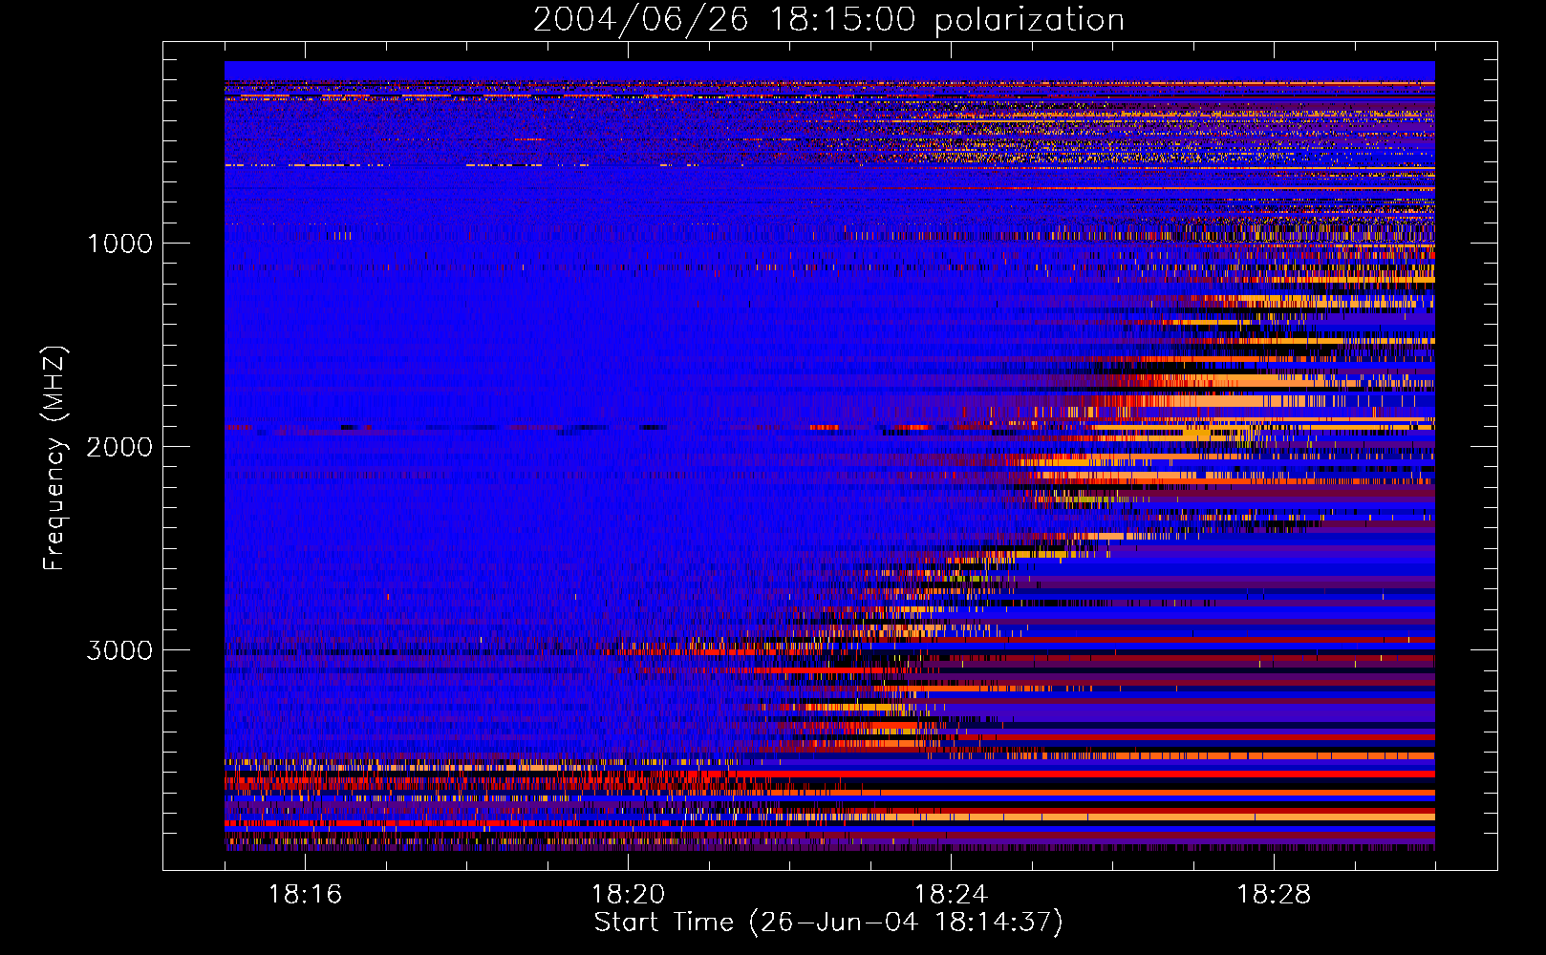1546x955 pixels.
Task: Select the "Frequency (MHZ)" y-axis label
Action: tap(54, 457)
